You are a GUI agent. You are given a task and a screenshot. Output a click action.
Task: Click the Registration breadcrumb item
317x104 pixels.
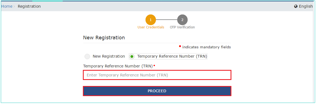point(29,7)
